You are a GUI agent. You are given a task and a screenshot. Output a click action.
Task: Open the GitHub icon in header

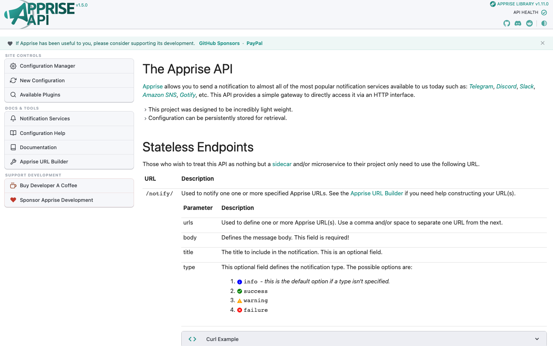(507, 23)
